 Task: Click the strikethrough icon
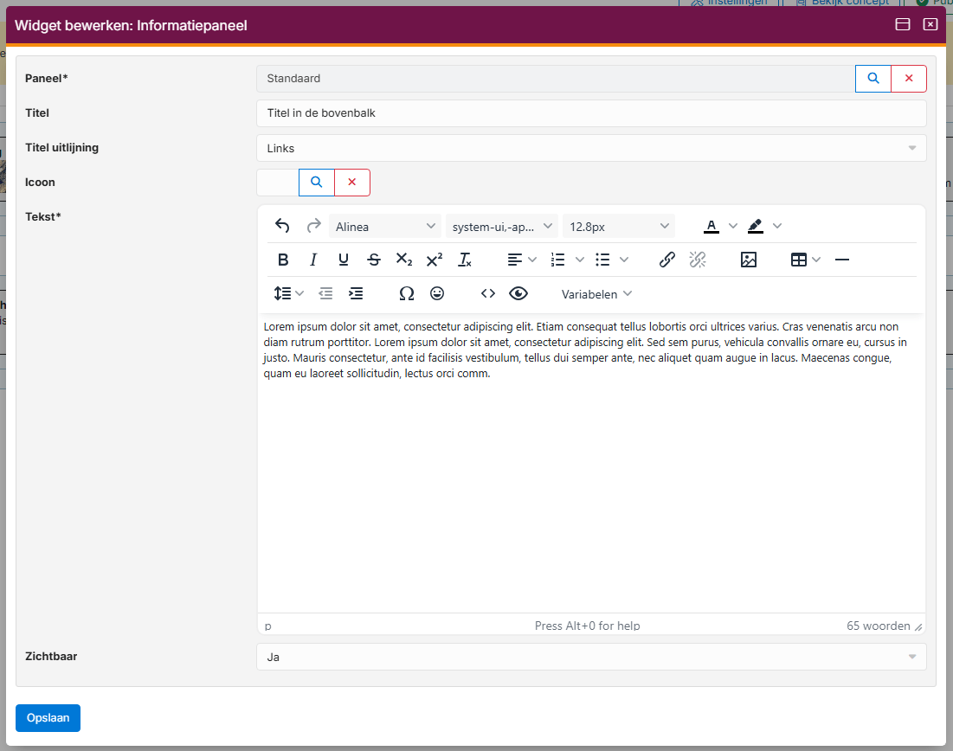click(373, 260)
